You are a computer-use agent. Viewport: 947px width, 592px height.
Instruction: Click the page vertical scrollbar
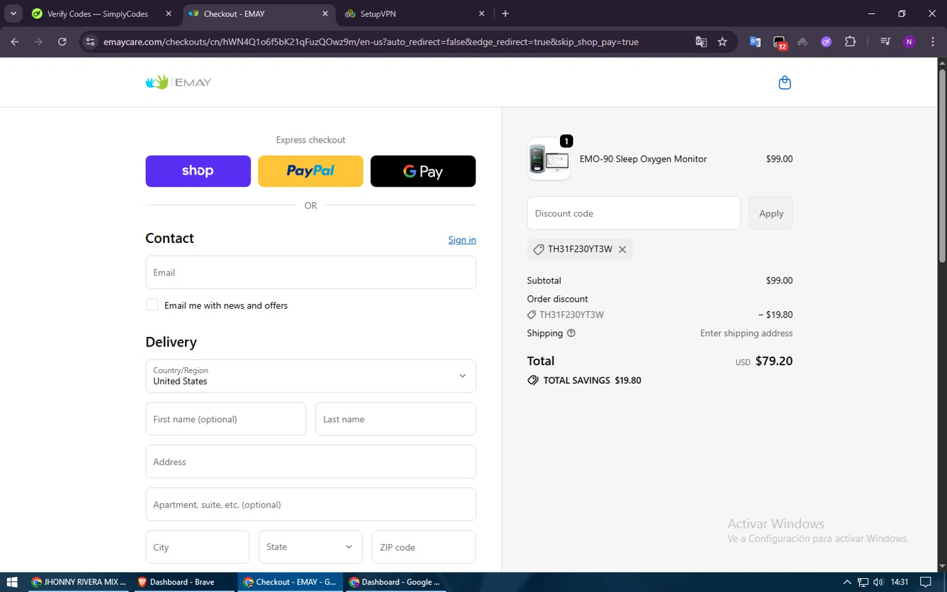point(942,165)
